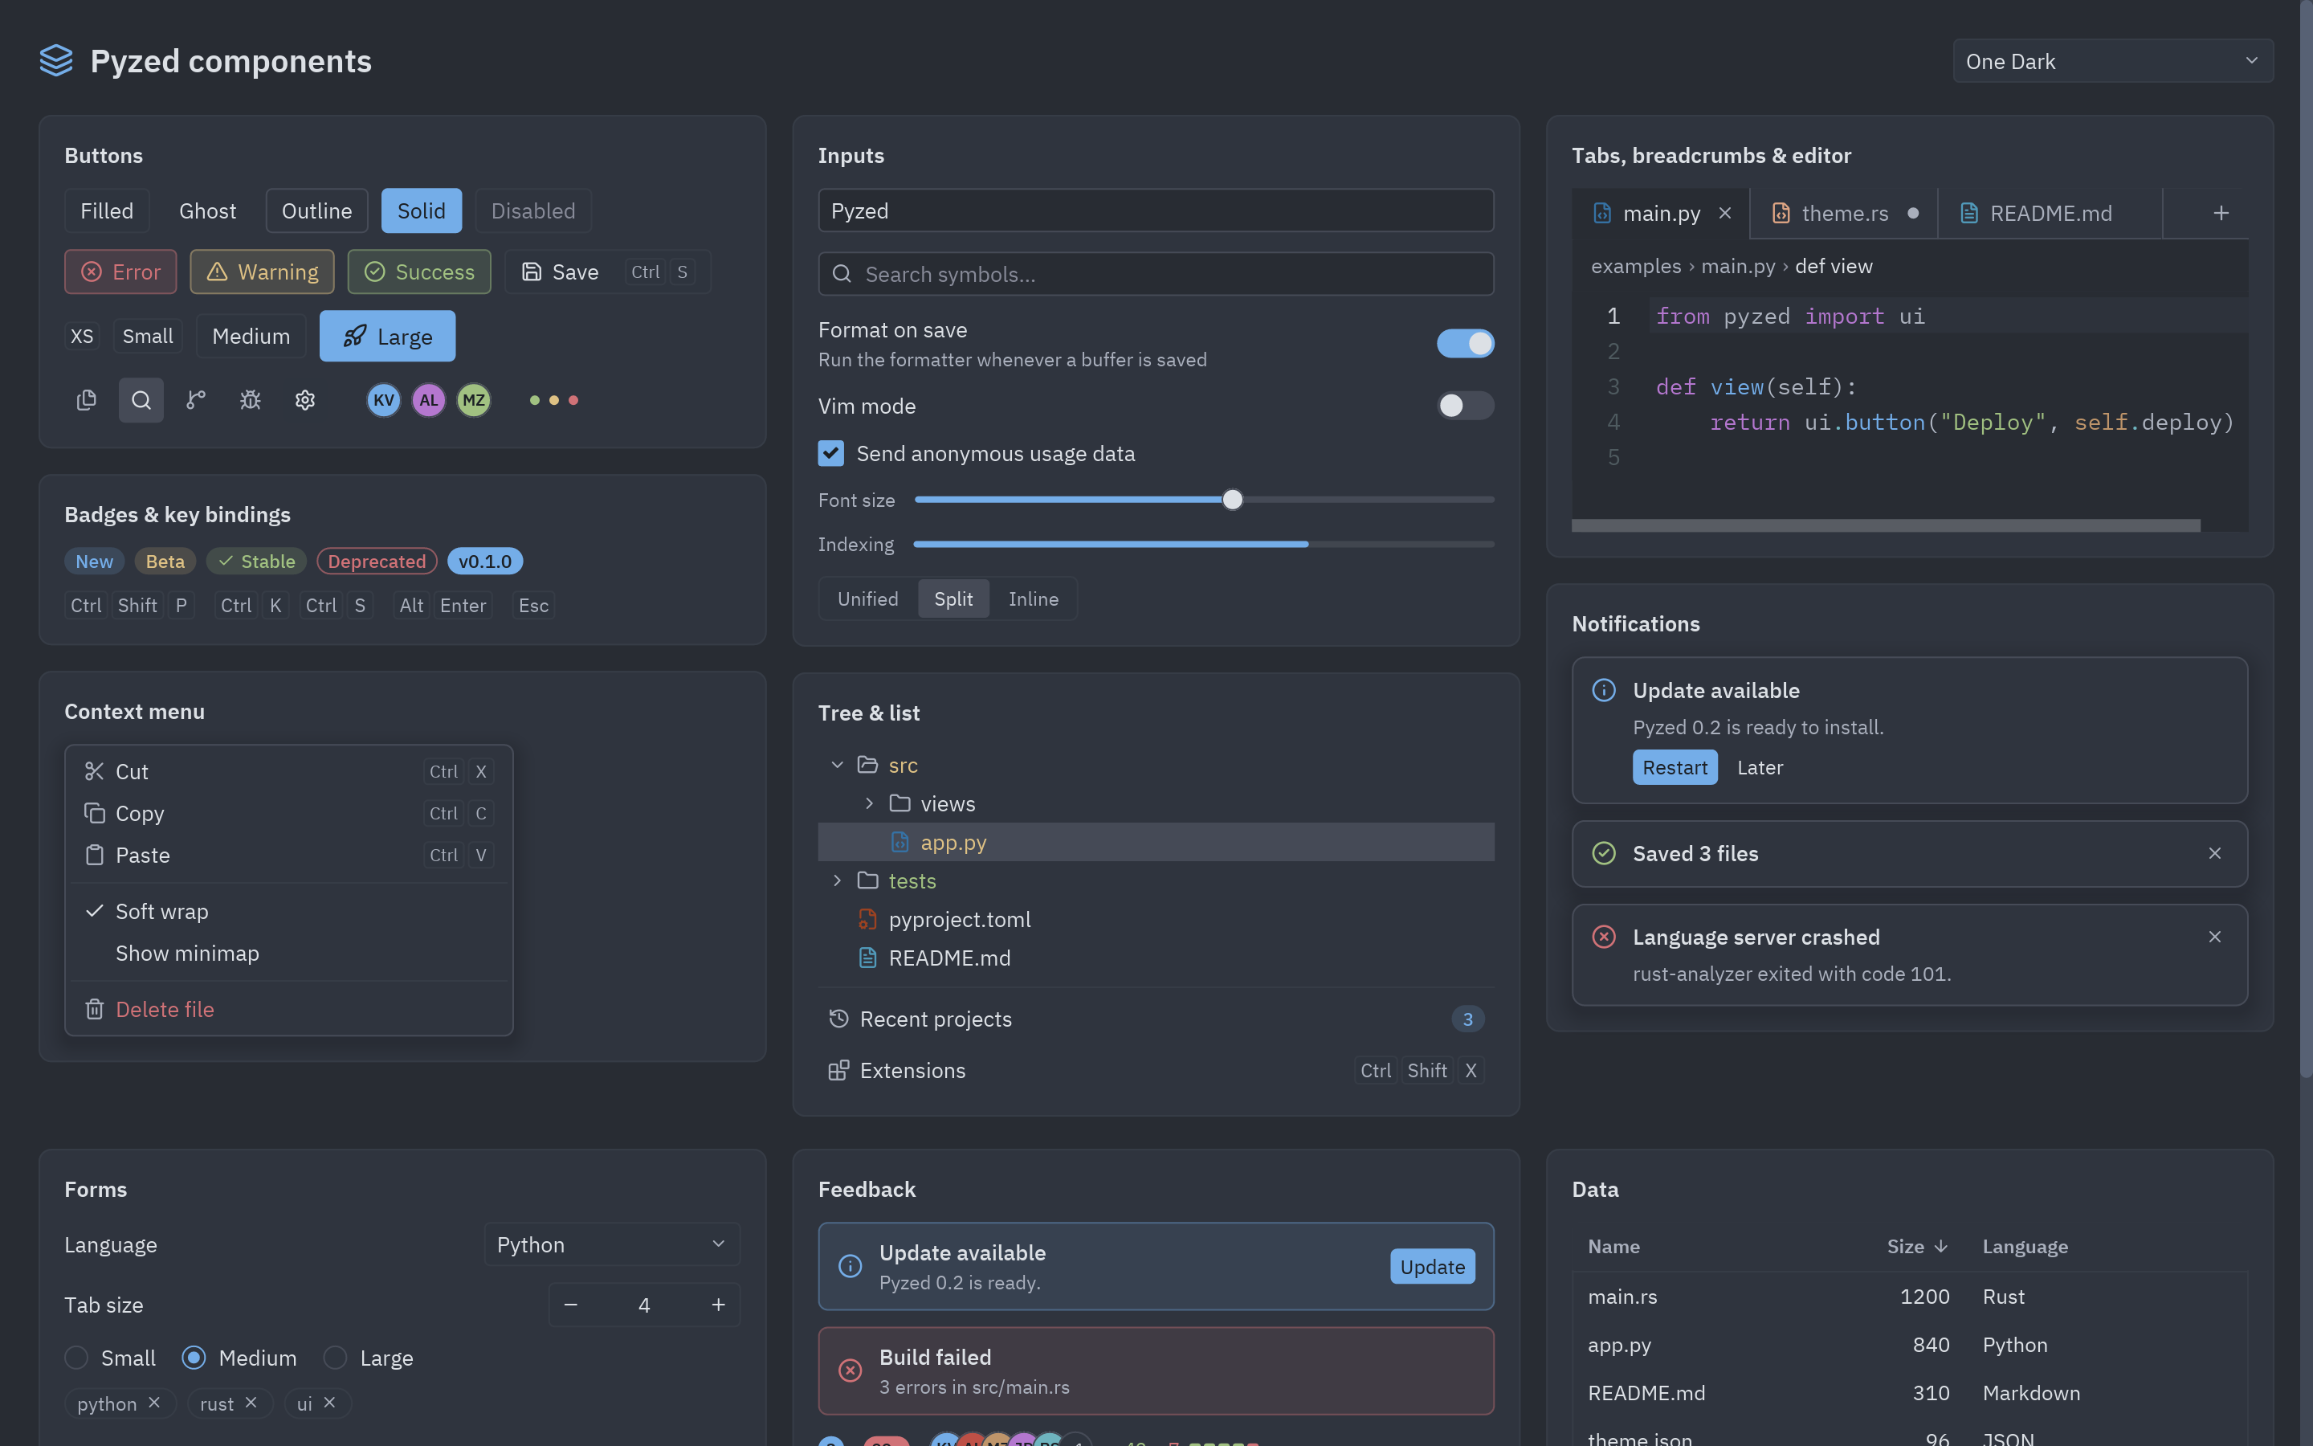The image size is (2313, 1446).
Task: Switch to the theme.rs tab
Action: pos(1845,213)
